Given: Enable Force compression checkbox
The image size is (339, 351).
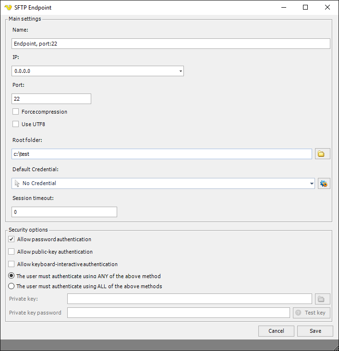Looking at the screenshot, I should (16, 112).
